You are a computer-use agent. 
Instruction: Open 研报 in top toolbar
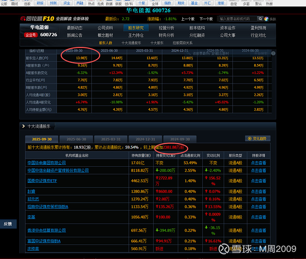tap(40, 3)
